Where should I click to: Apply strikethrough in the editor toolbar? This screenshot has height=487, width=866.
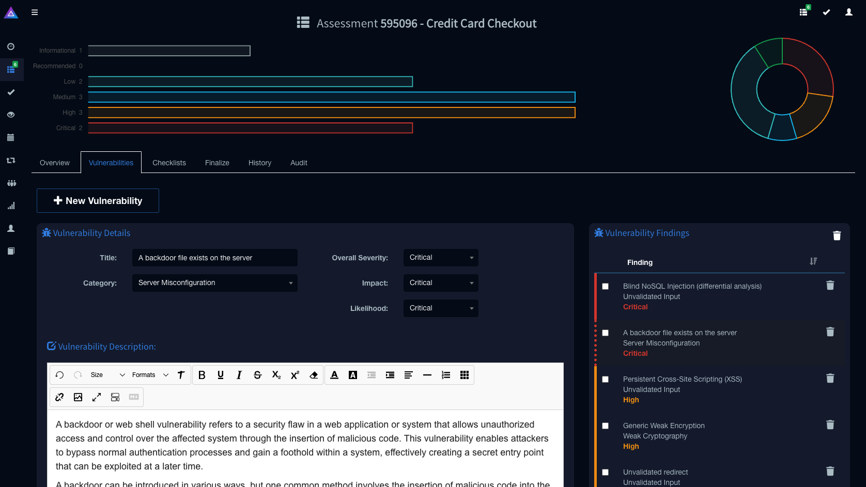click(x=257, y=375)
